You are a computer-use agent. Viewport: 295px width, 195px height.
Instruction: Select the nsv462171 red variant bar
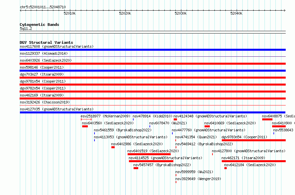(254, 161)
